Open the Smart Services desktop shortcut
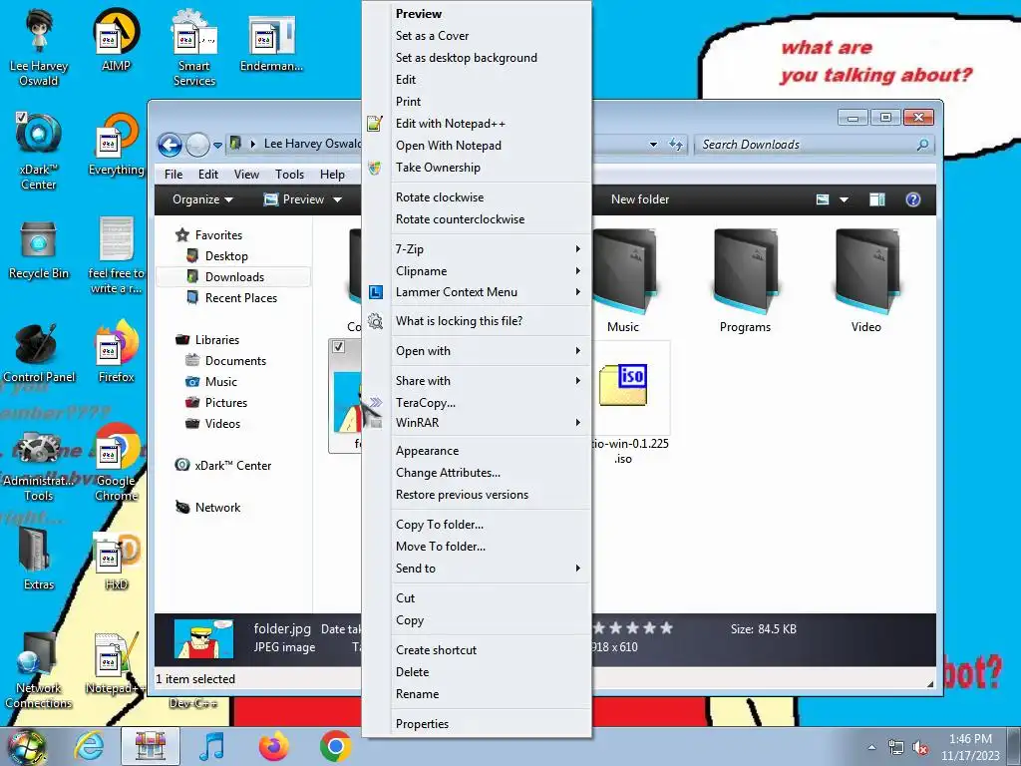Viewport: 1021px width, 766px height. 194,47
